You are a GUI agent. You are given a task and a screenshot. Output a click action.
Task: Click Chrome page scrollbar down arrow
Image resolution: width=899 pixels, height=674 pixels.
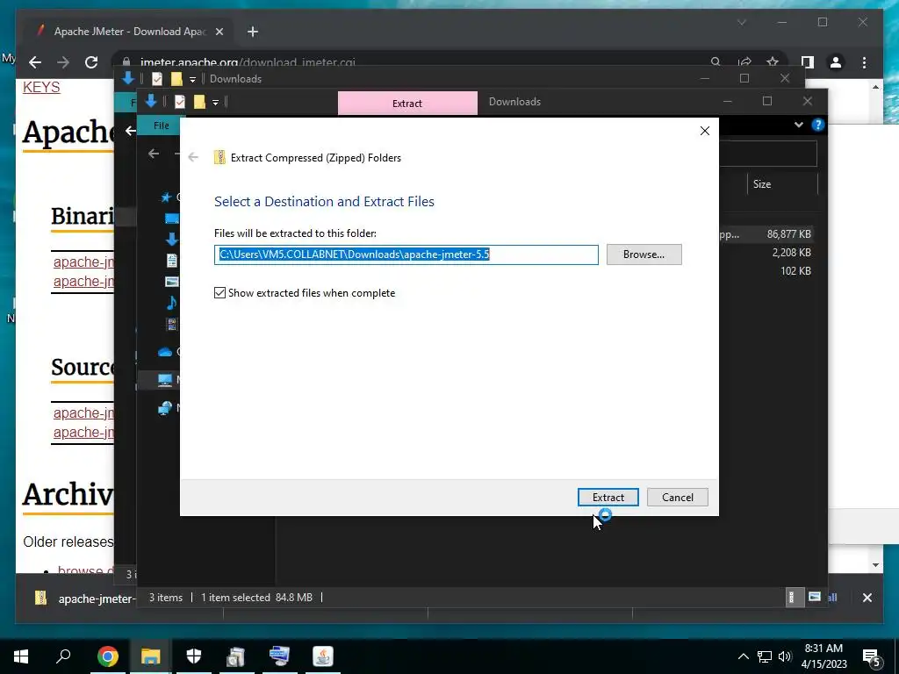tap(875, 565)
